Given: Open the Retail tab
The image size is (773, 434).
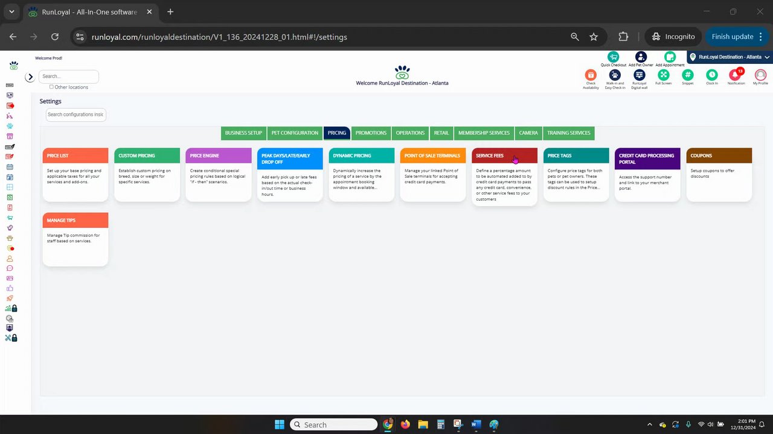Looking at the screenshot, I should pyautogui.click(x=441, y=133).
